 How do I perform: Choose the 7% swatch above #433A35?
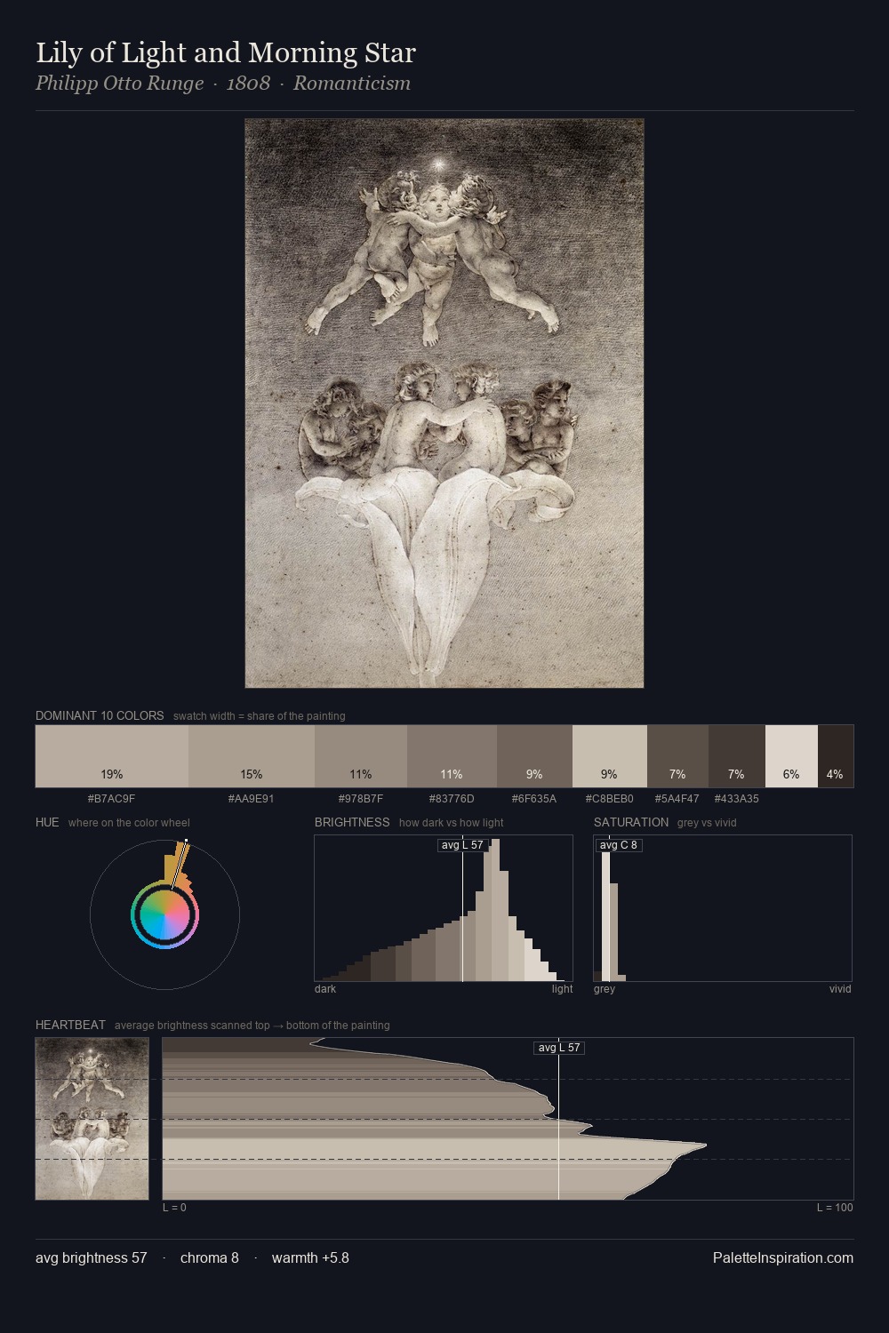(x=737, y=756)
